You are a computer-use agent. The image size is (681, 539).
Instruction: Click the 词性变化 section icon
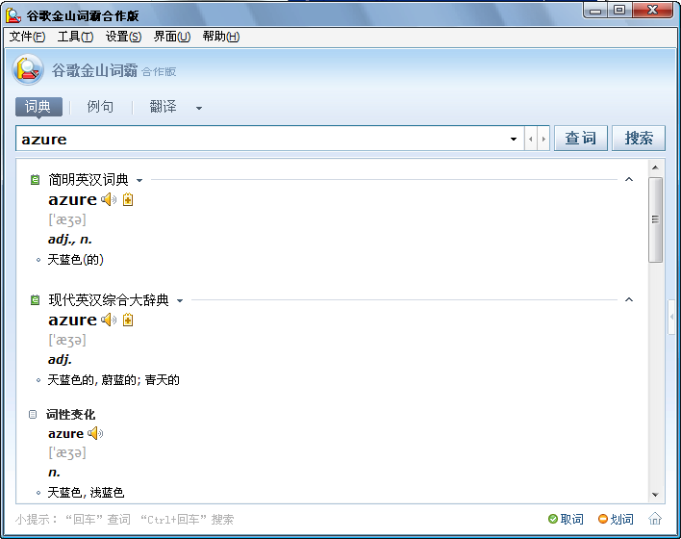[33, 414]
